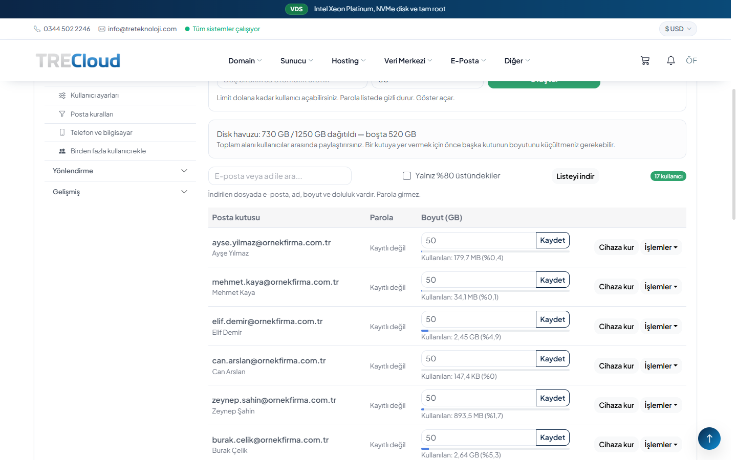Click the Birden fazla kullanıcı ekle people icon
The height and width of the screenshot is (460, 737).
point(62,151)
